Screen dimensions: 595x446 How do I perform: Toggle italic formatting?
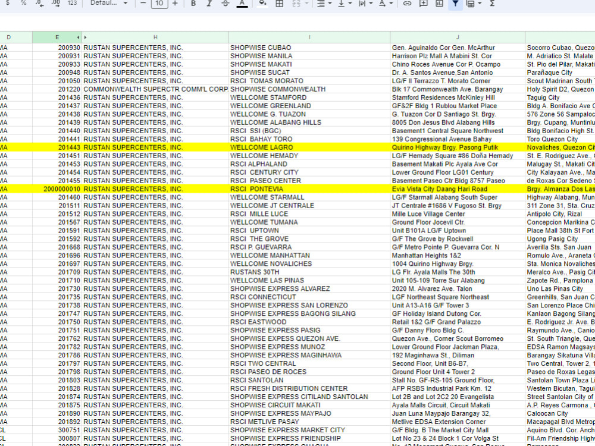tap(209, 3)
